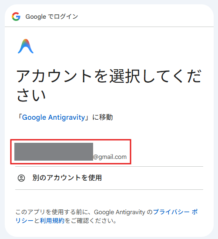Click the Google Antigravity name in footer notice
The width and height of the screenshot is (218, 239).
pyautogui.click(x=120, y=212)
